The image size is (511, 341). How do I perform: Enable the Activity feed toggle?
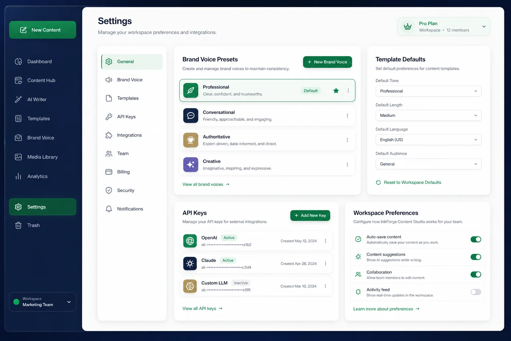click(476, 292)
